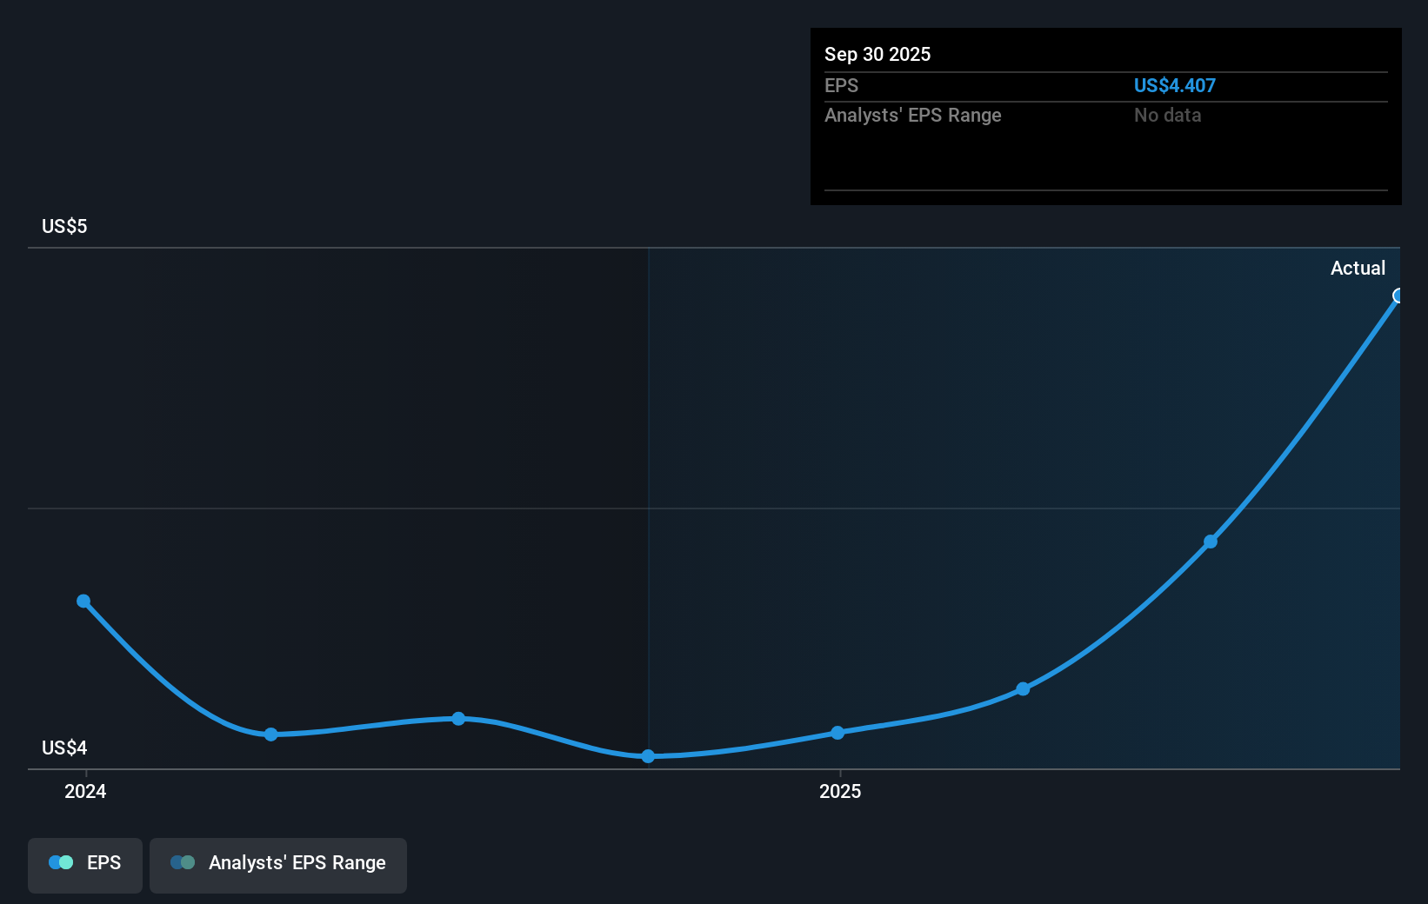Select the first EPS data point at 2024
1428x904 pixels.
(x=83, y=601)
